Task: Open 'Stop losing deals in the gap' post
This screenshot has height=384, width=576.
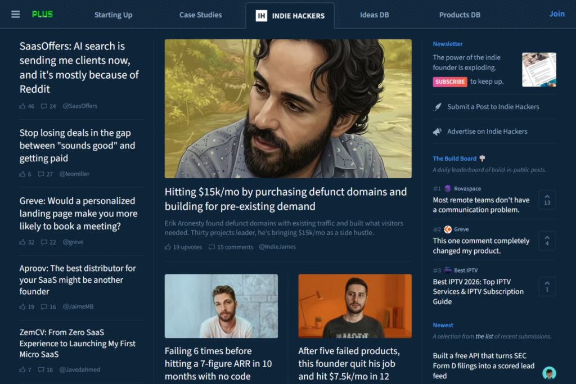Action: (x=77, y=146)
